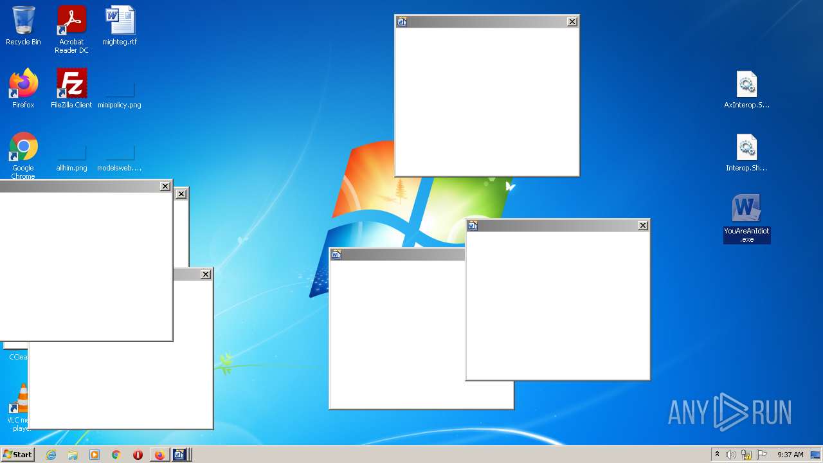Viewport: 823px width, 463px height.
Task: Select the Interop.Sh... file icon
Action: point(746,152)
